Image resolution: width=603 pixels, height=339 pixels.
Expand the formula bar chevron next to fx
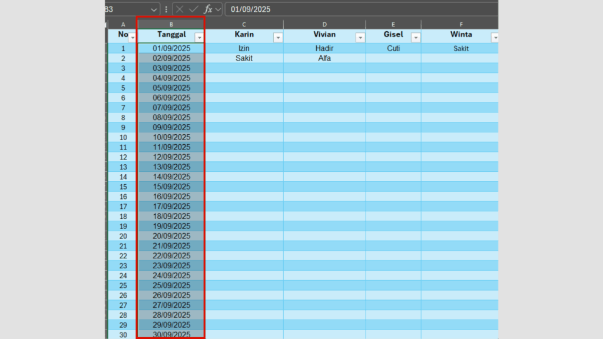[x=218, y=9]
